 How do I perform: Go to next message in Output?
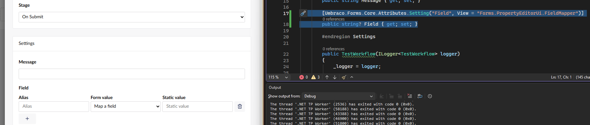coord(400,96)
